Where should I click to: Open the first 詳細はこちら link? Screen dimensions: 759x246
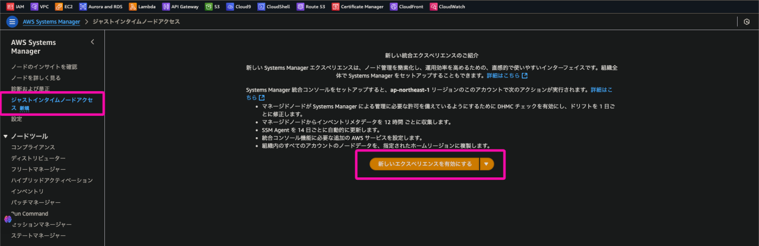pos(507,76)
